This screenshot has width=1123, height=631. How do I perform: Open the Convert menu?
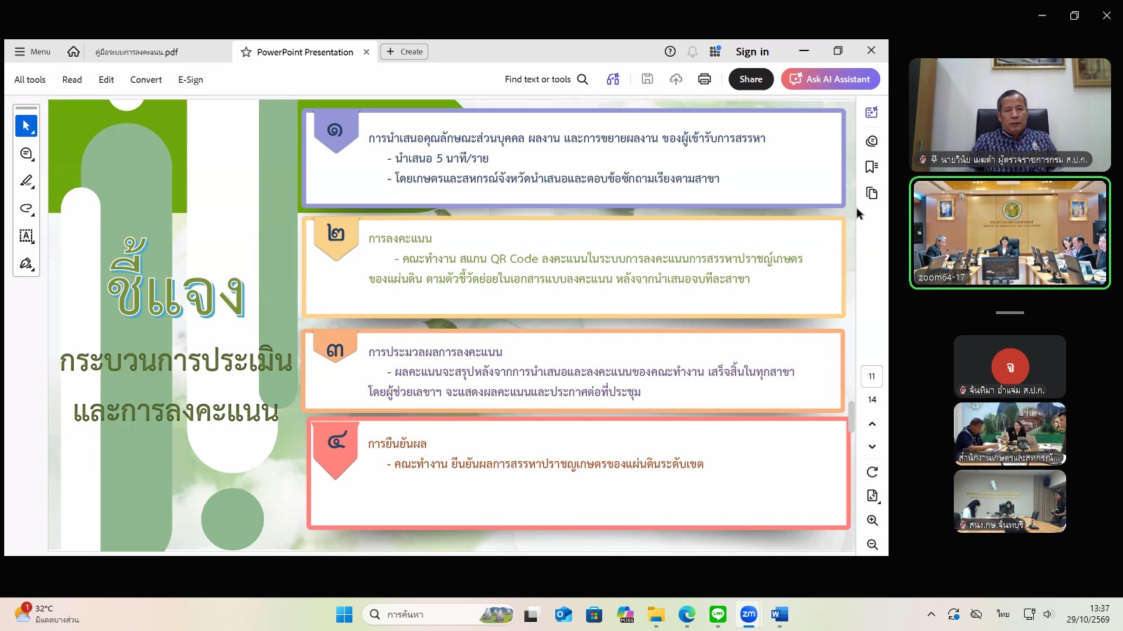click(x=146, y=80)
